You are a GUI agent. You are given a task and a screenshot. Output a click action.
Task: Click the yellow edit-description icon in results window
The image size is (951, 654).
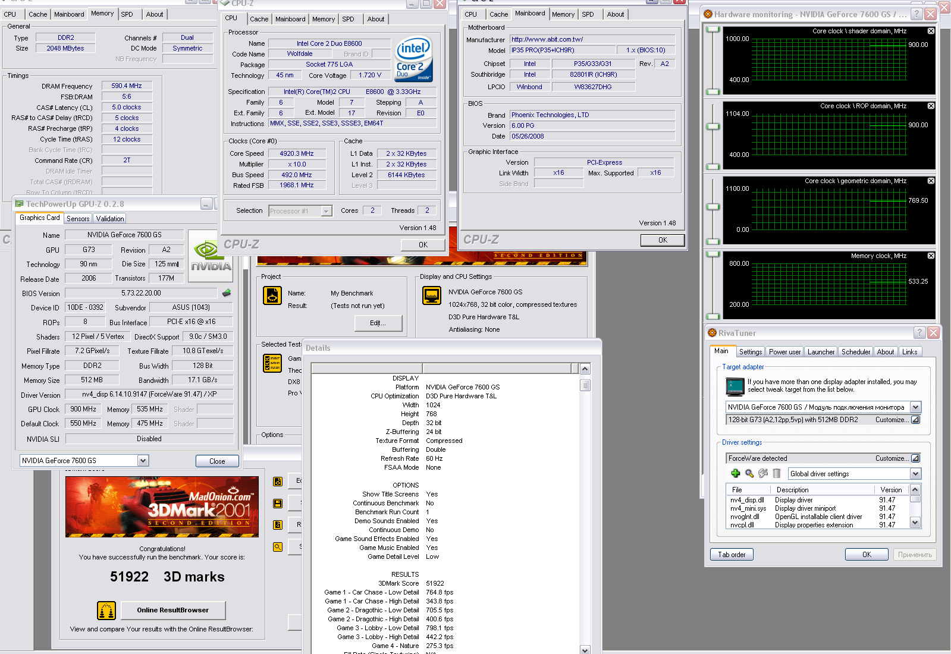[x=278, y=482]
